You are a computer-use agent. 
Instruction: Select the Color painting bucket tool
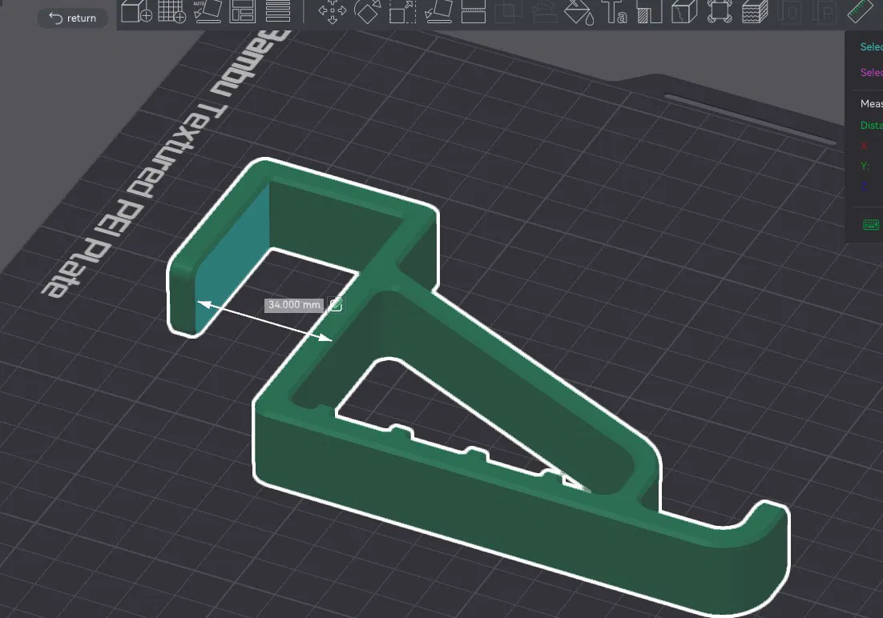tap(579, 12)
